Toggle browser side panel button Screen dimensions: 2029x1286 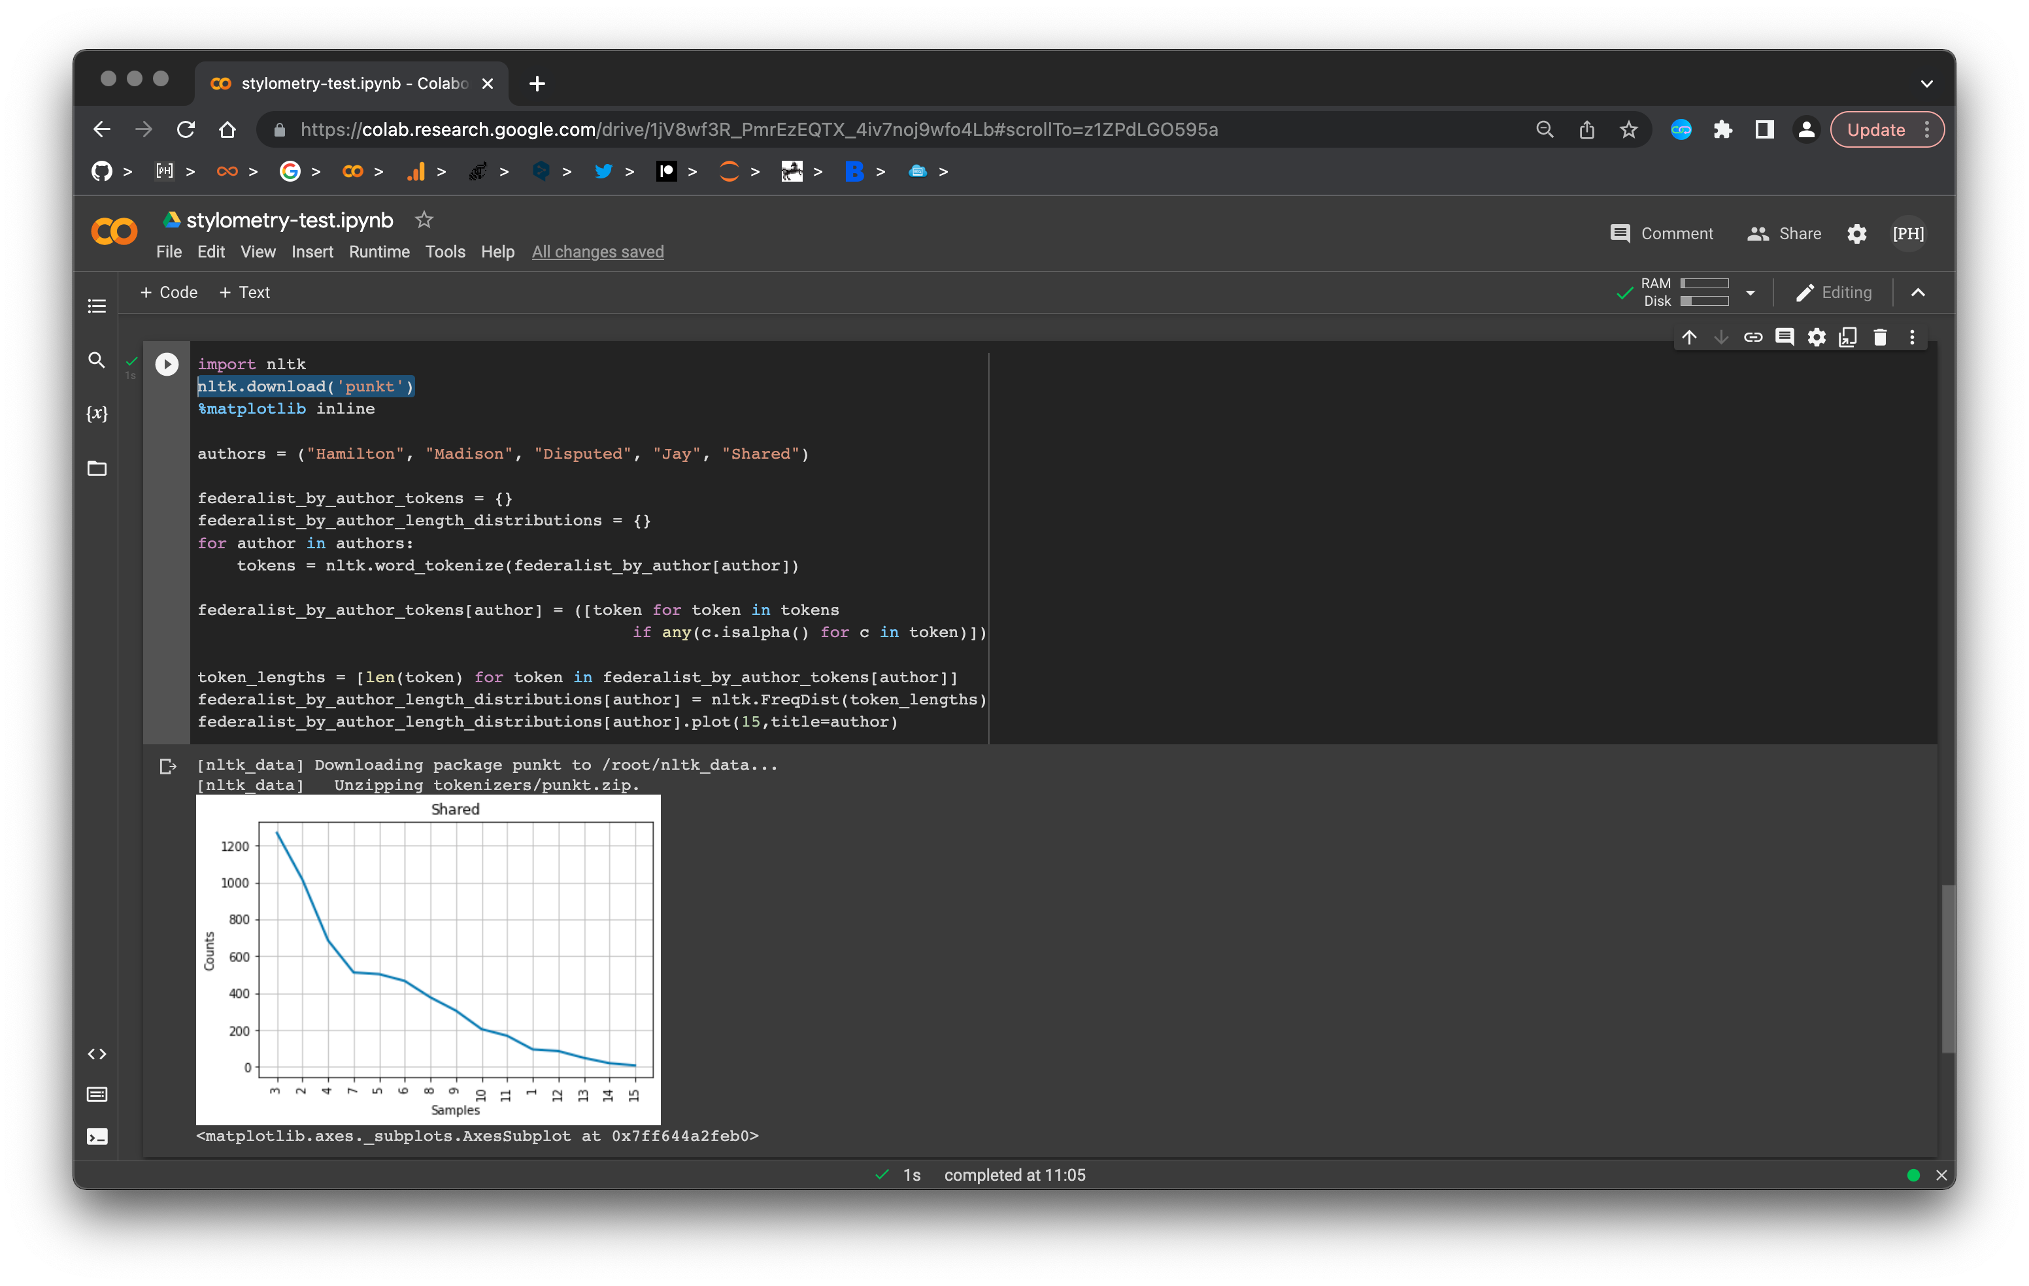coord(1764,129)
